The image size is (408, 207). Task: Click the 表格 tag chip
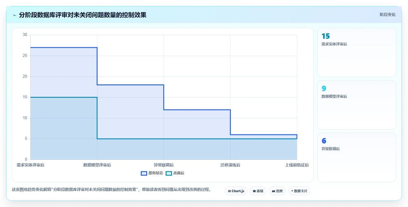(x=258, y=191)
